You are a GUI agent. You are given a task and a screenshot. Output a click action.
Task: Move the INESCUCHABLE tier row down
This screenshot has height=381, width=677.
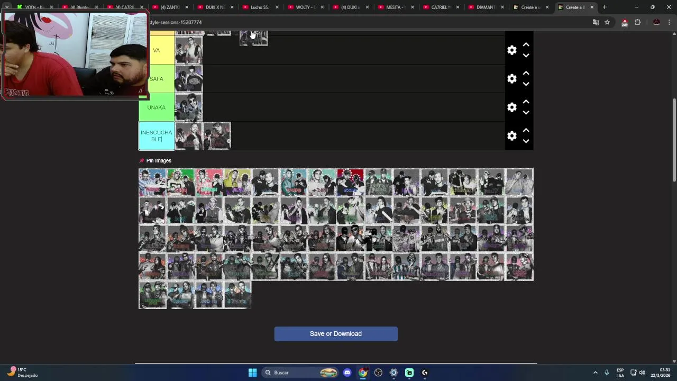[x=526, y=141]
